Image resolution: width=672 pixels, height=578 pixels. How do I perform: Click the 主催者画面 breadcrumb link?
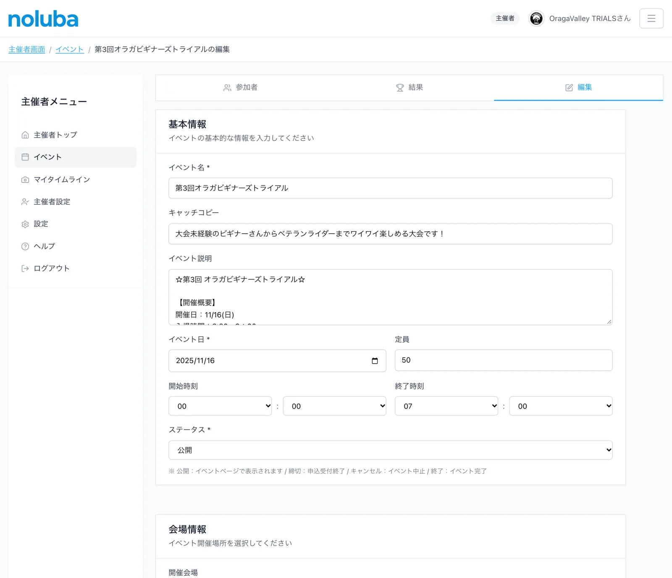pyautogui.click(x=27, y=50)
